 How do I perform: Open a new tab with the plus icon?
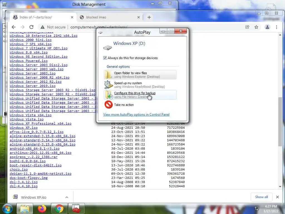[x=149, y=17]
